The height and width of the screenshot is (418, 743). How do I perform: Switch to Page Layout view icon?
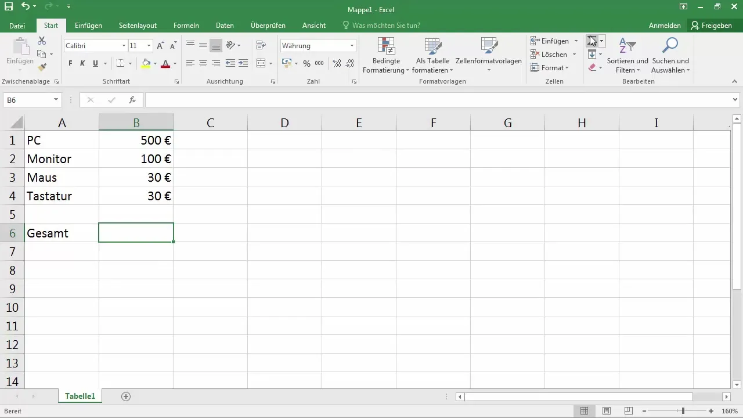pos(607,411)
